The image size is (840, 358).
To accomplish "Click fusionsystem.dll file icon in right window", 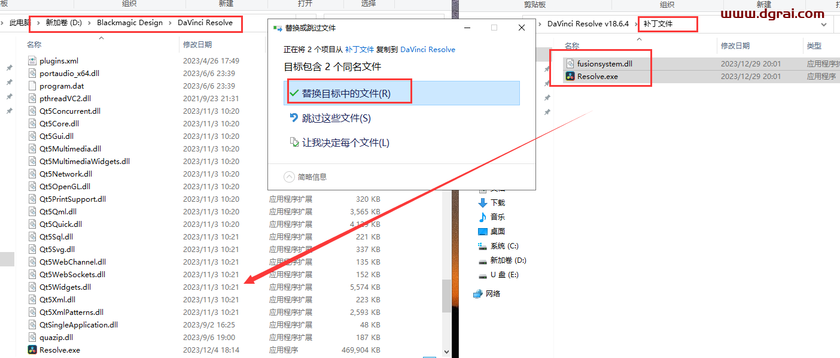I will 571,63.
